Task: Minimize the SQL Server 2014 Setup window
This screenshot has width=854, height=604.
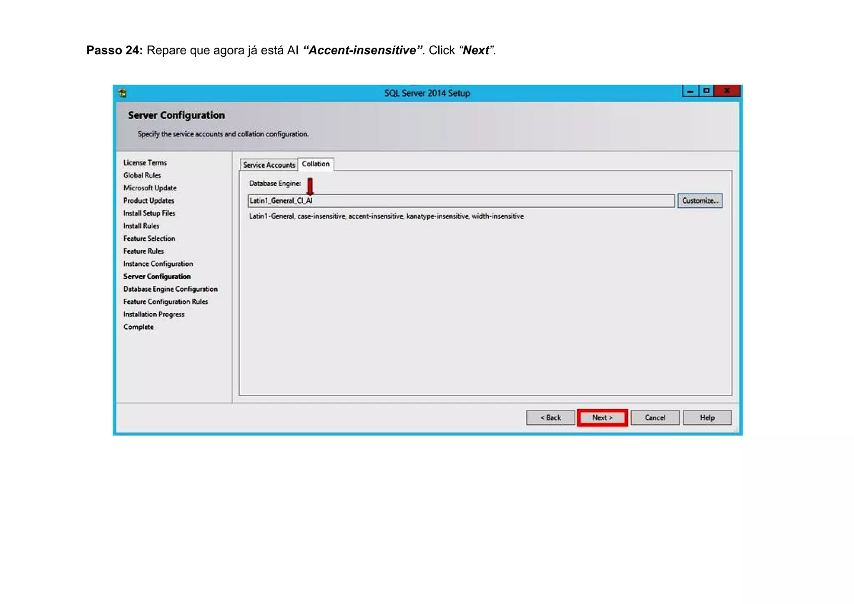Action: tap(690, 91)
